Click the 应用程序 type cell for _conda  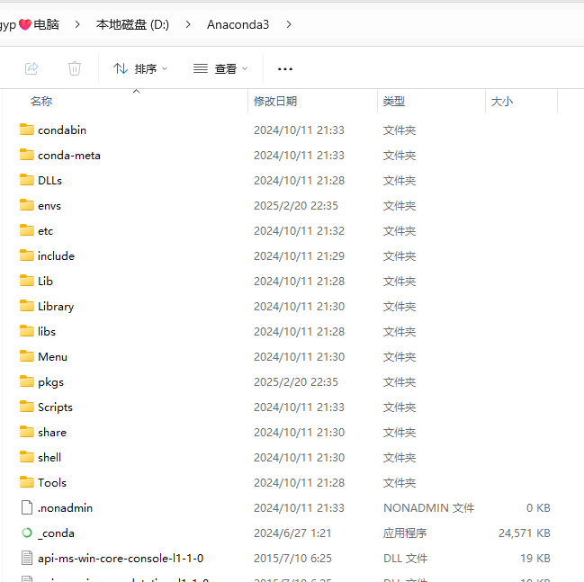coord(405,533)
